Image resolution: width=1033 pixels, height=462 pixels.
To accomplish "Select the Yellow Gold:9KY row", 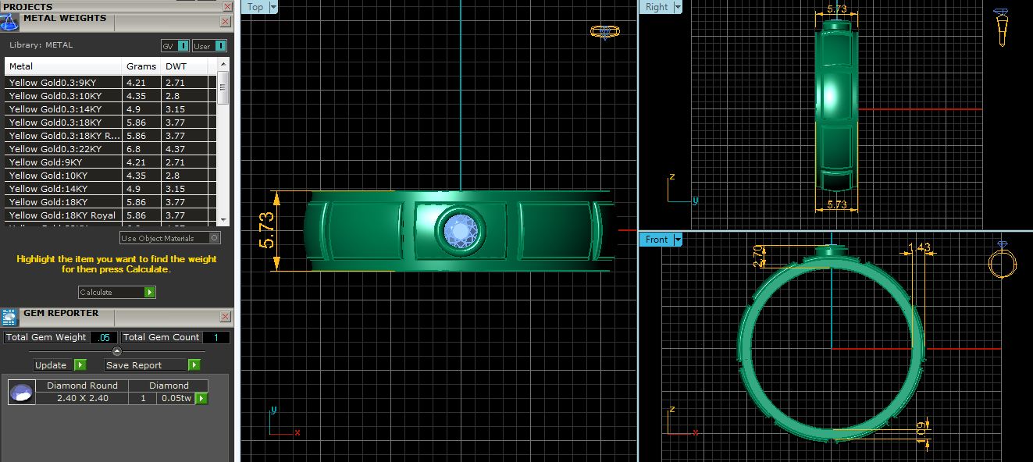I will point(111,162).
